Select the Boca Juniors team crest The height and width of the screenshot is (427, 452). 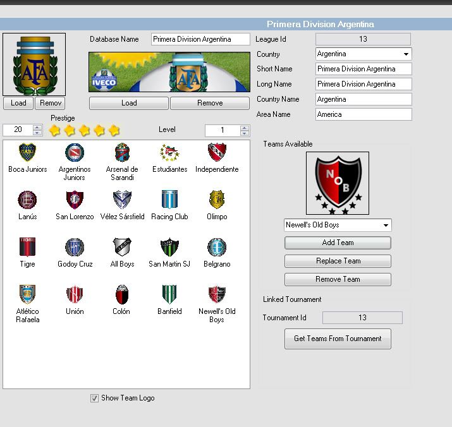27,152
